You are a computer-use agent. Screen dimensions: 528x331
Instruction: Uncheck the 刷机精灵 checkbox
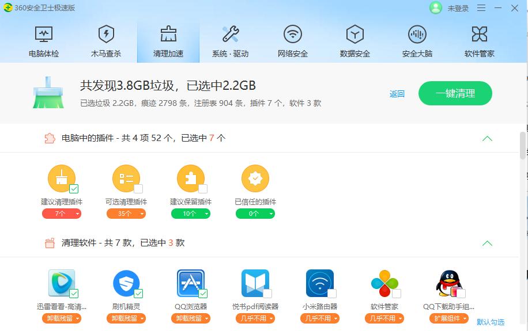pyautogui.click(x=138, y=294)
